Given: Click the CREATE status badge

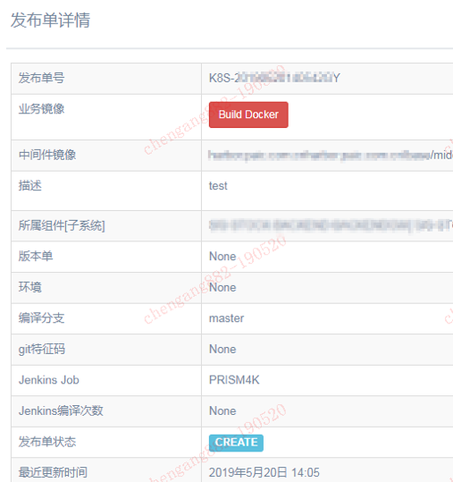Looking at the screenshot, I should 236,443.
